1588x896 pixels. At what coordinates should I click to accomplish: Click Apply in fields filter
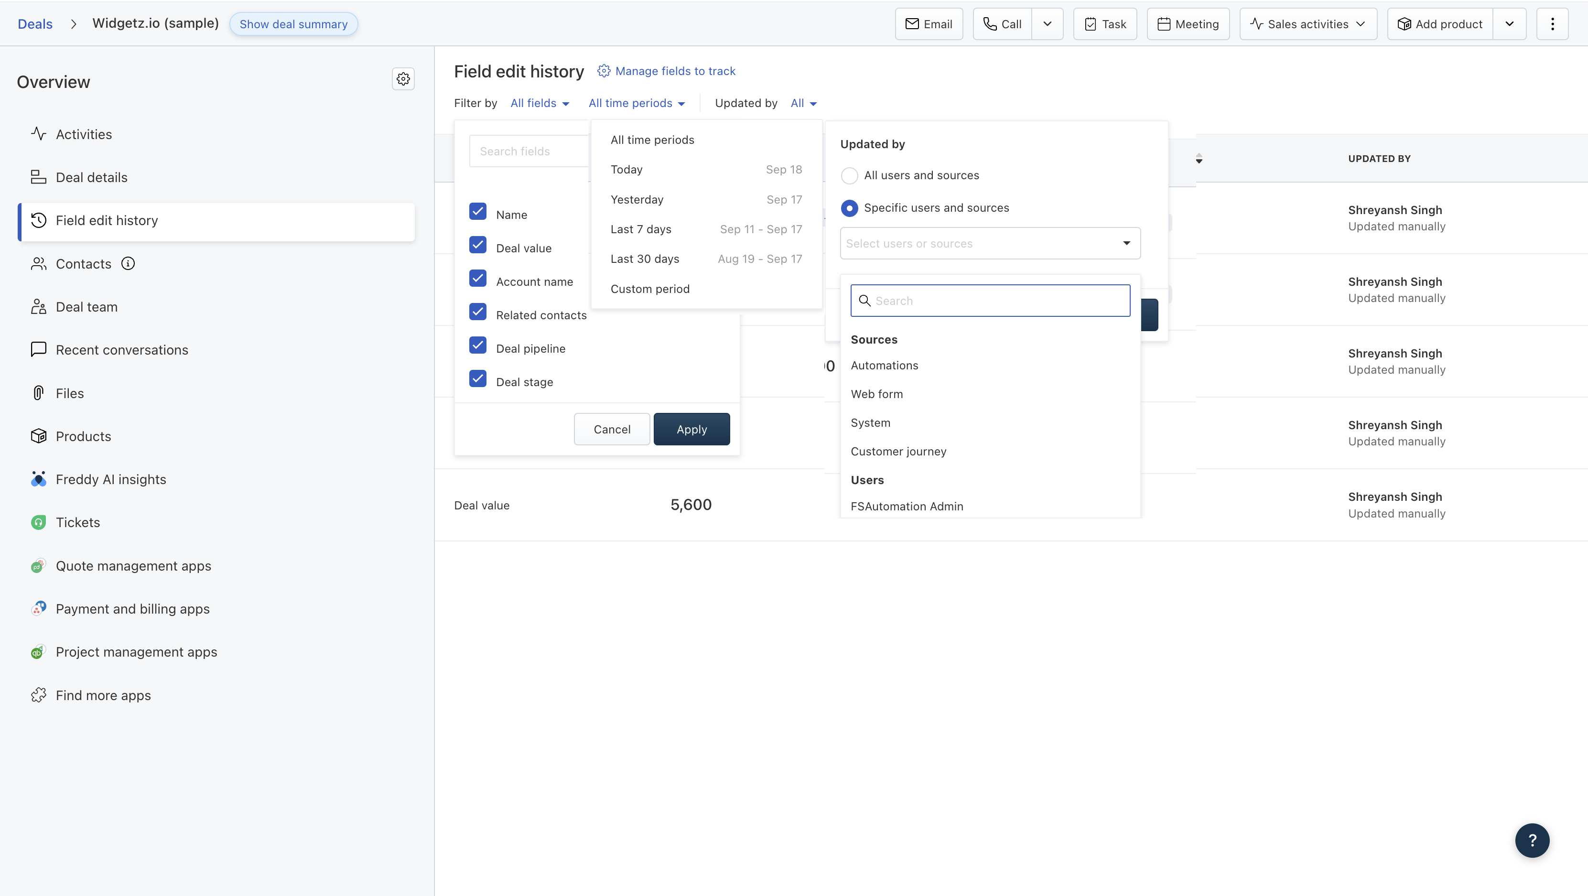[691, 430]
